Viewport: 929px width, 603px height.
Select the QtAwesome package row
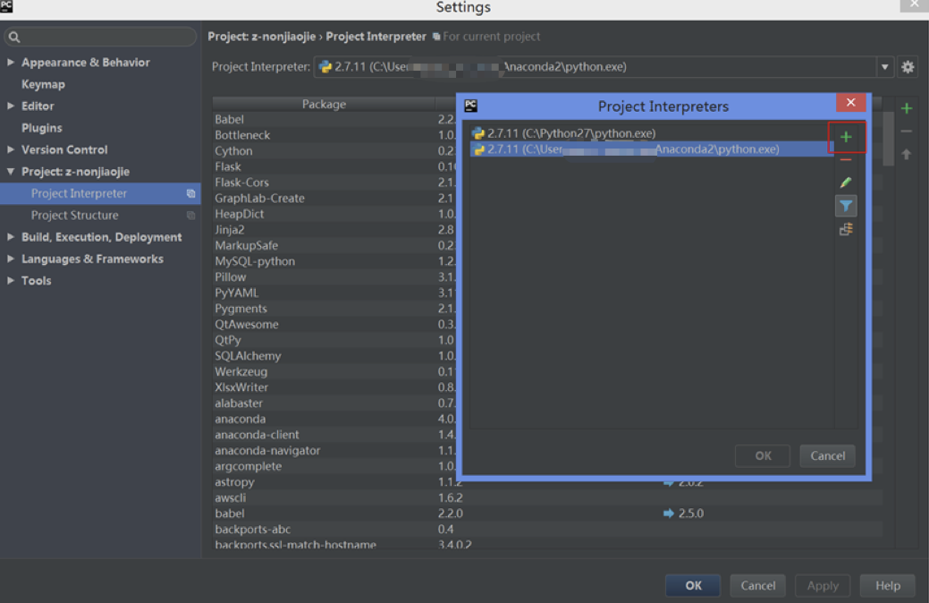click(334, 325)
